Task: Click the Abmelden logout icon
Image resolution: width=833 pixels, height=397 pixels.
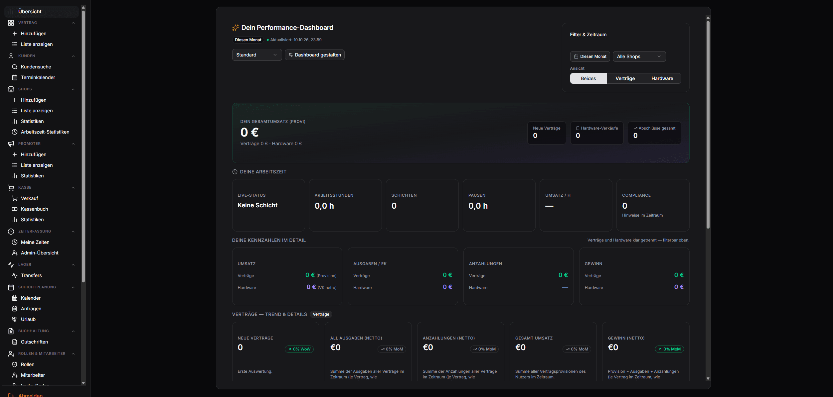Action: click(11, 395)
